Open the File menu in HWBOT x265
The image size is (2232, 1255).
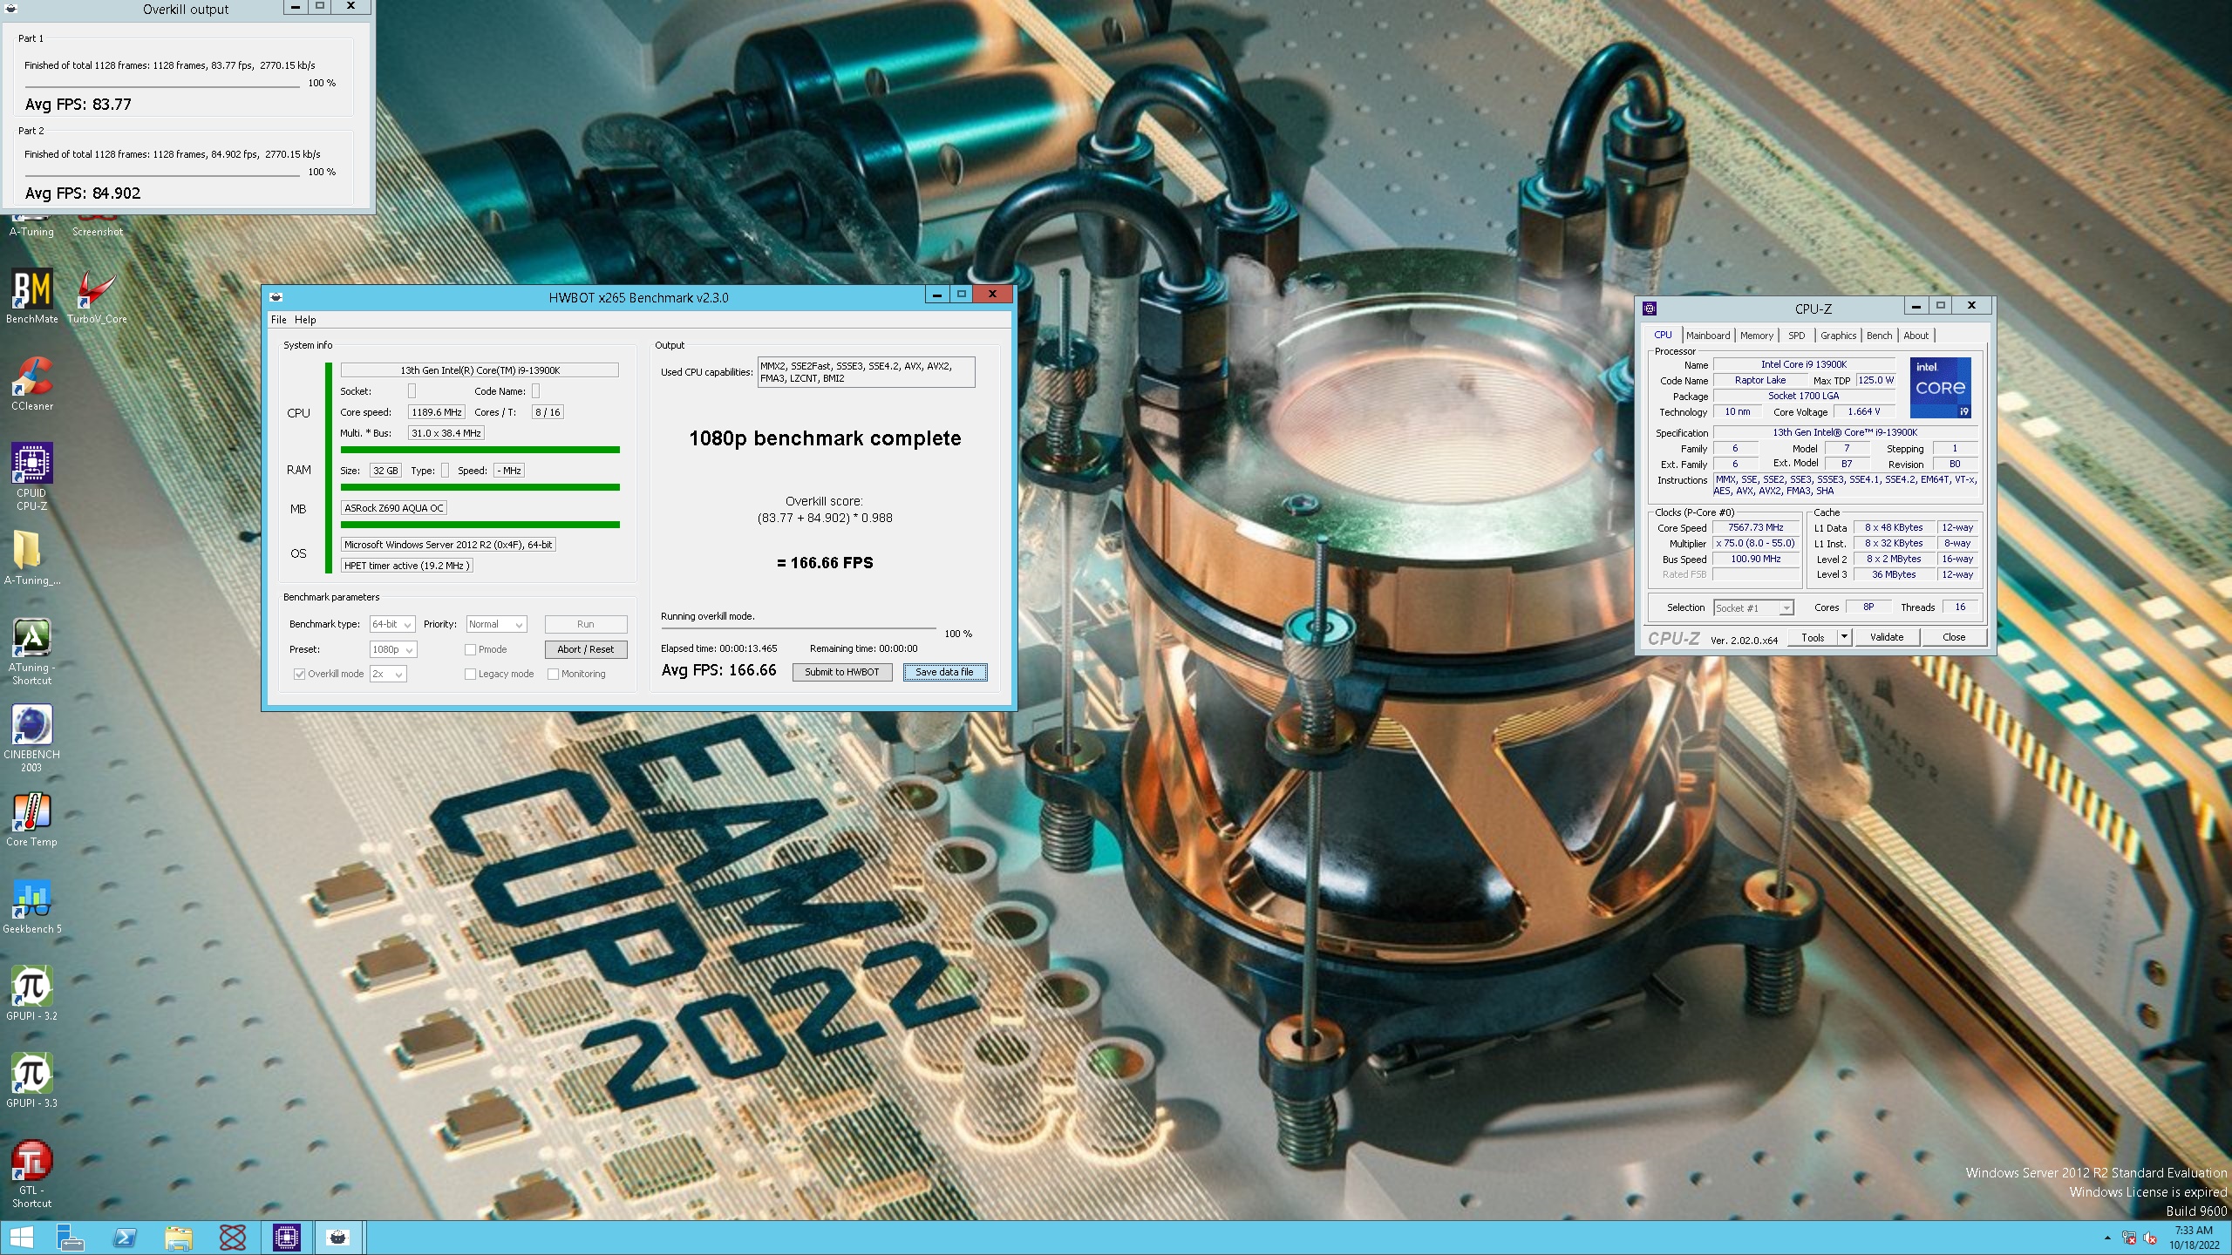pyautogui.click(x=279, y=320)
